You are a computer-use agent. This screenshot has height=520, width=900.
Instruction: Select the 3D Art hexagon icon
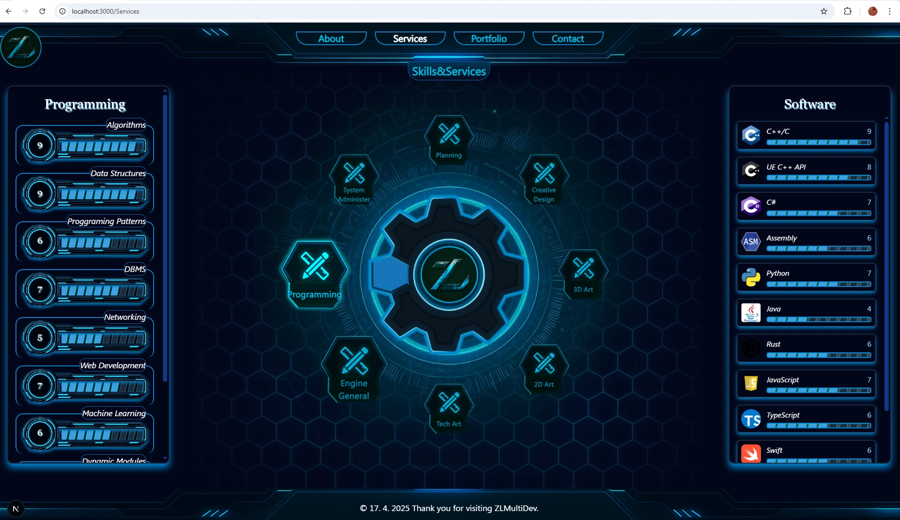click(x=583, y=275)
